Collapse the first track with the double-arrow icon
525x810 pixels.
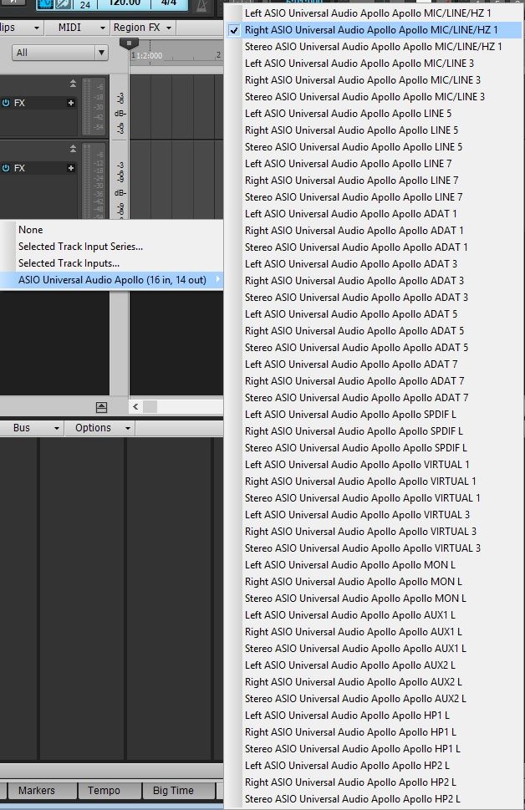pyautogui.click(x=73, y=84)
